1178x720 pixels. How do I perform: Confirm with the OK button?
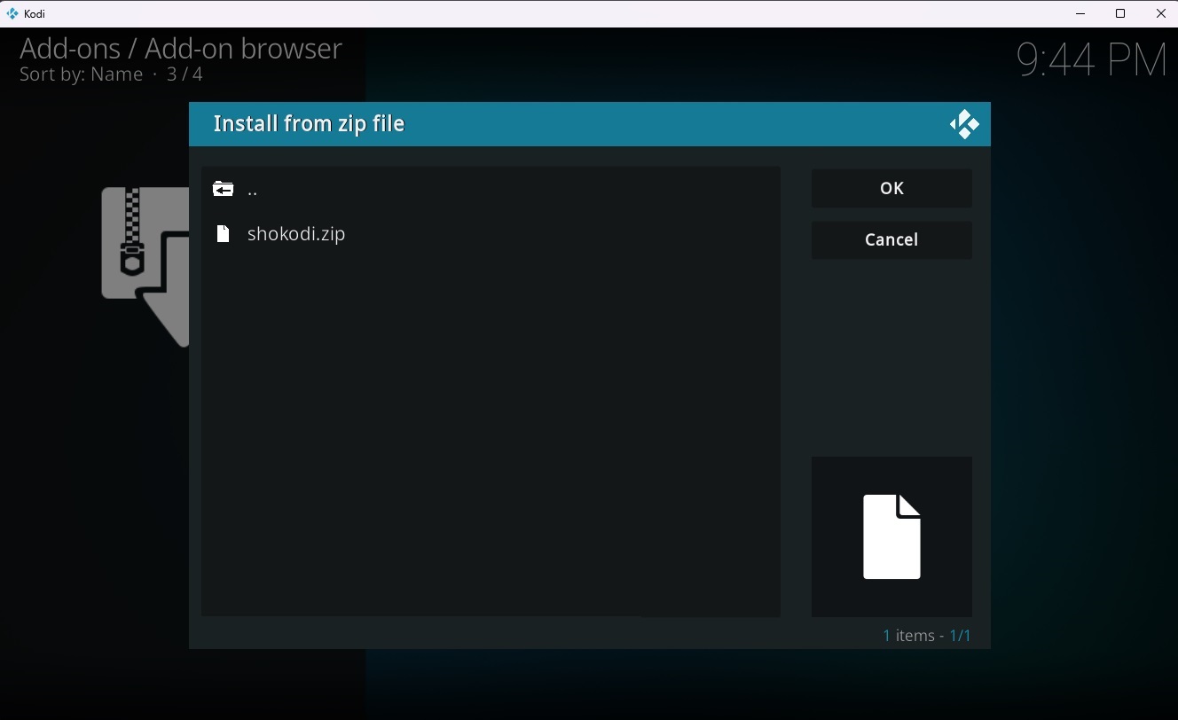tap(891, 188)
